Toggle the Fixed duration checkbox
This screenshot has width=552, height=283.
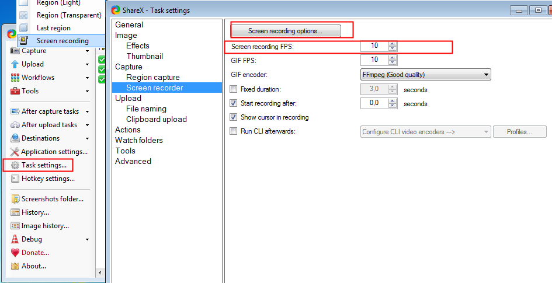(x=234, y=89)
